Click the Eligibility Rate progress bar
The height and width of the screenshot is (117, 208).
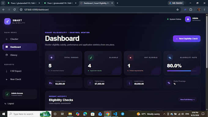point(182,71)
